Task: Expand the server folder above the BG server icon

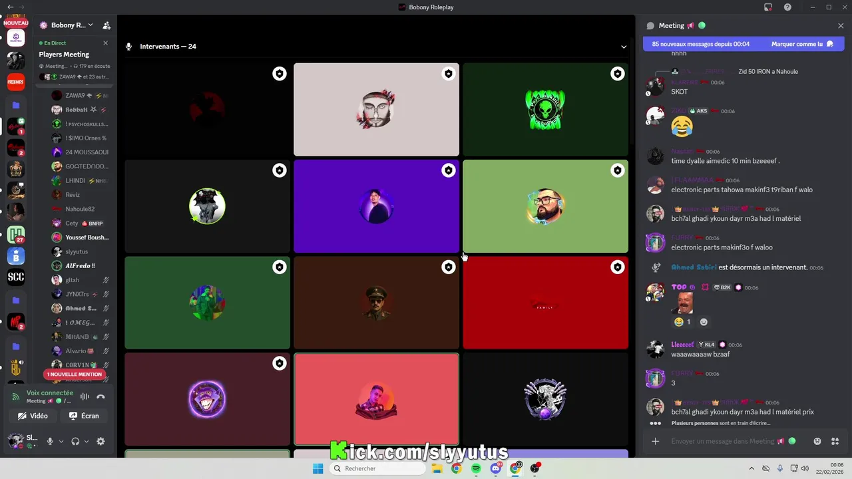Action: point(16,346)
